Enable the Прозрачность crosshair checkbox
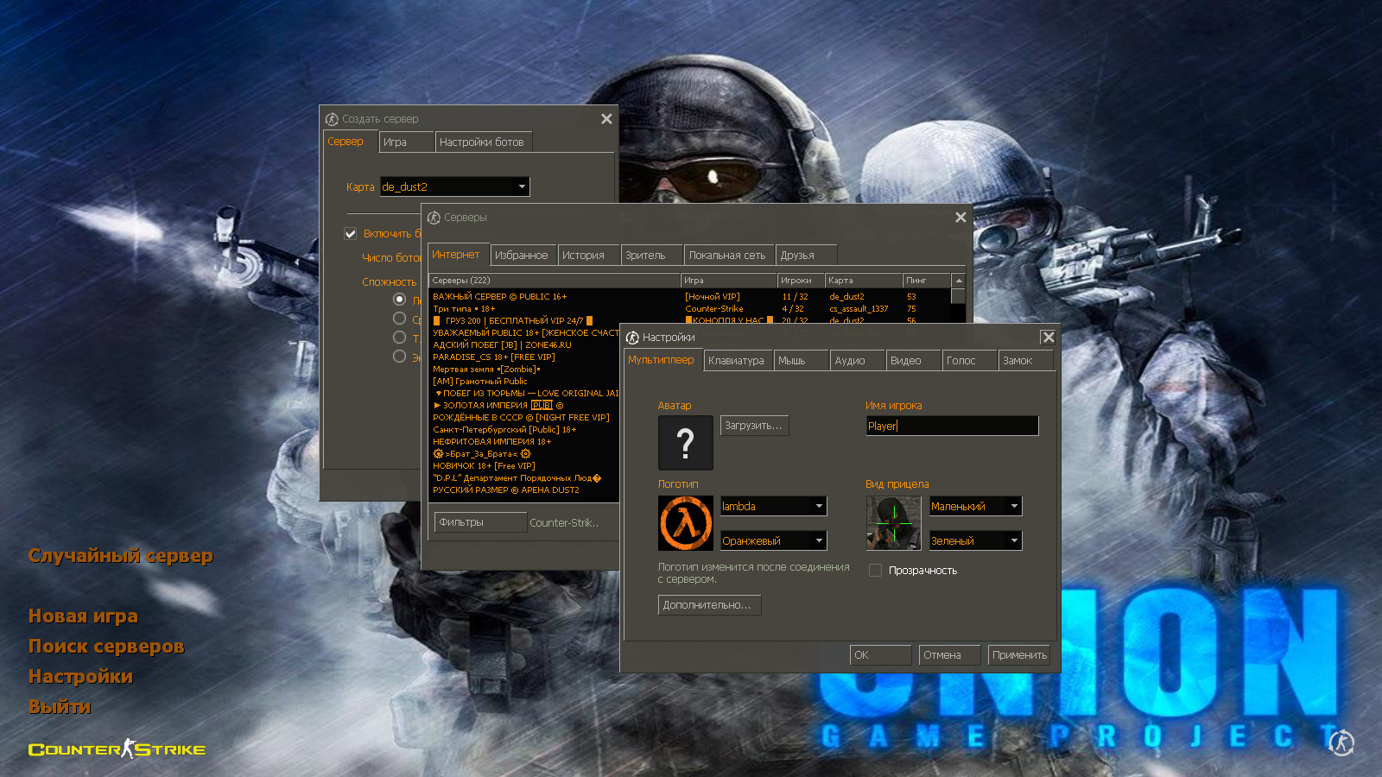Image resolution: width=1382 pixels, height=777 pixels. coord(876,571)
